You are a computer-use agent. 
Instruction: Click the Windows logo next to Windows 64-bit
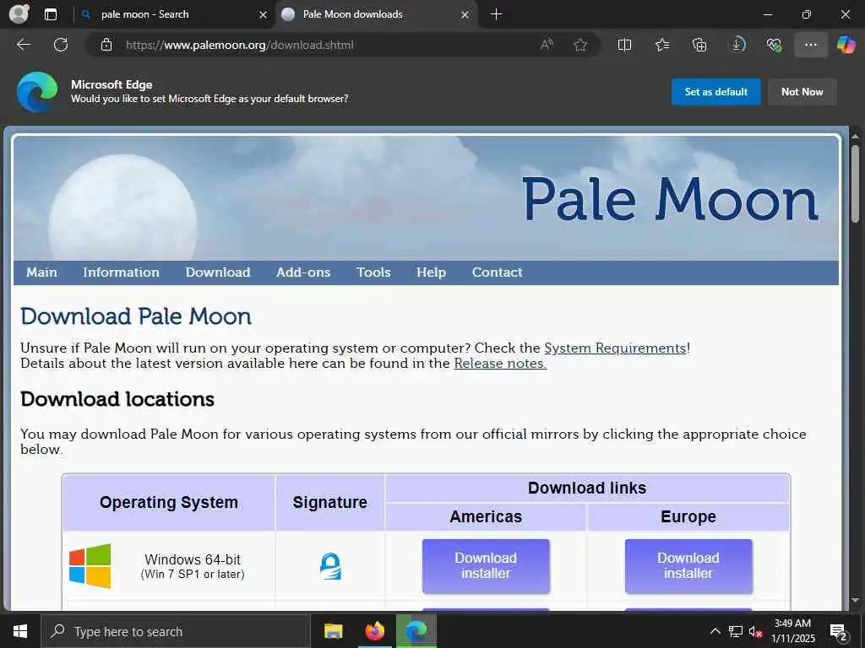pos(90,566)
